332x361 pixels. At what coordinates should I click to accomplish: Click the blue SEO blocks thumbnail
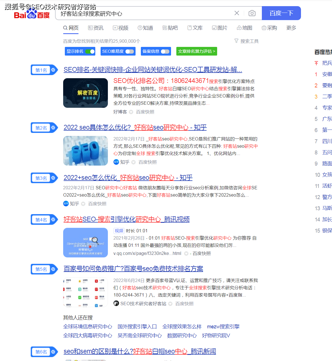click(86, 151)
